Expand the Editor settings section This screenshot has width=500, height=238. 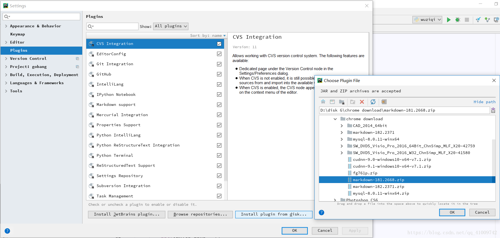pos(6,42)
